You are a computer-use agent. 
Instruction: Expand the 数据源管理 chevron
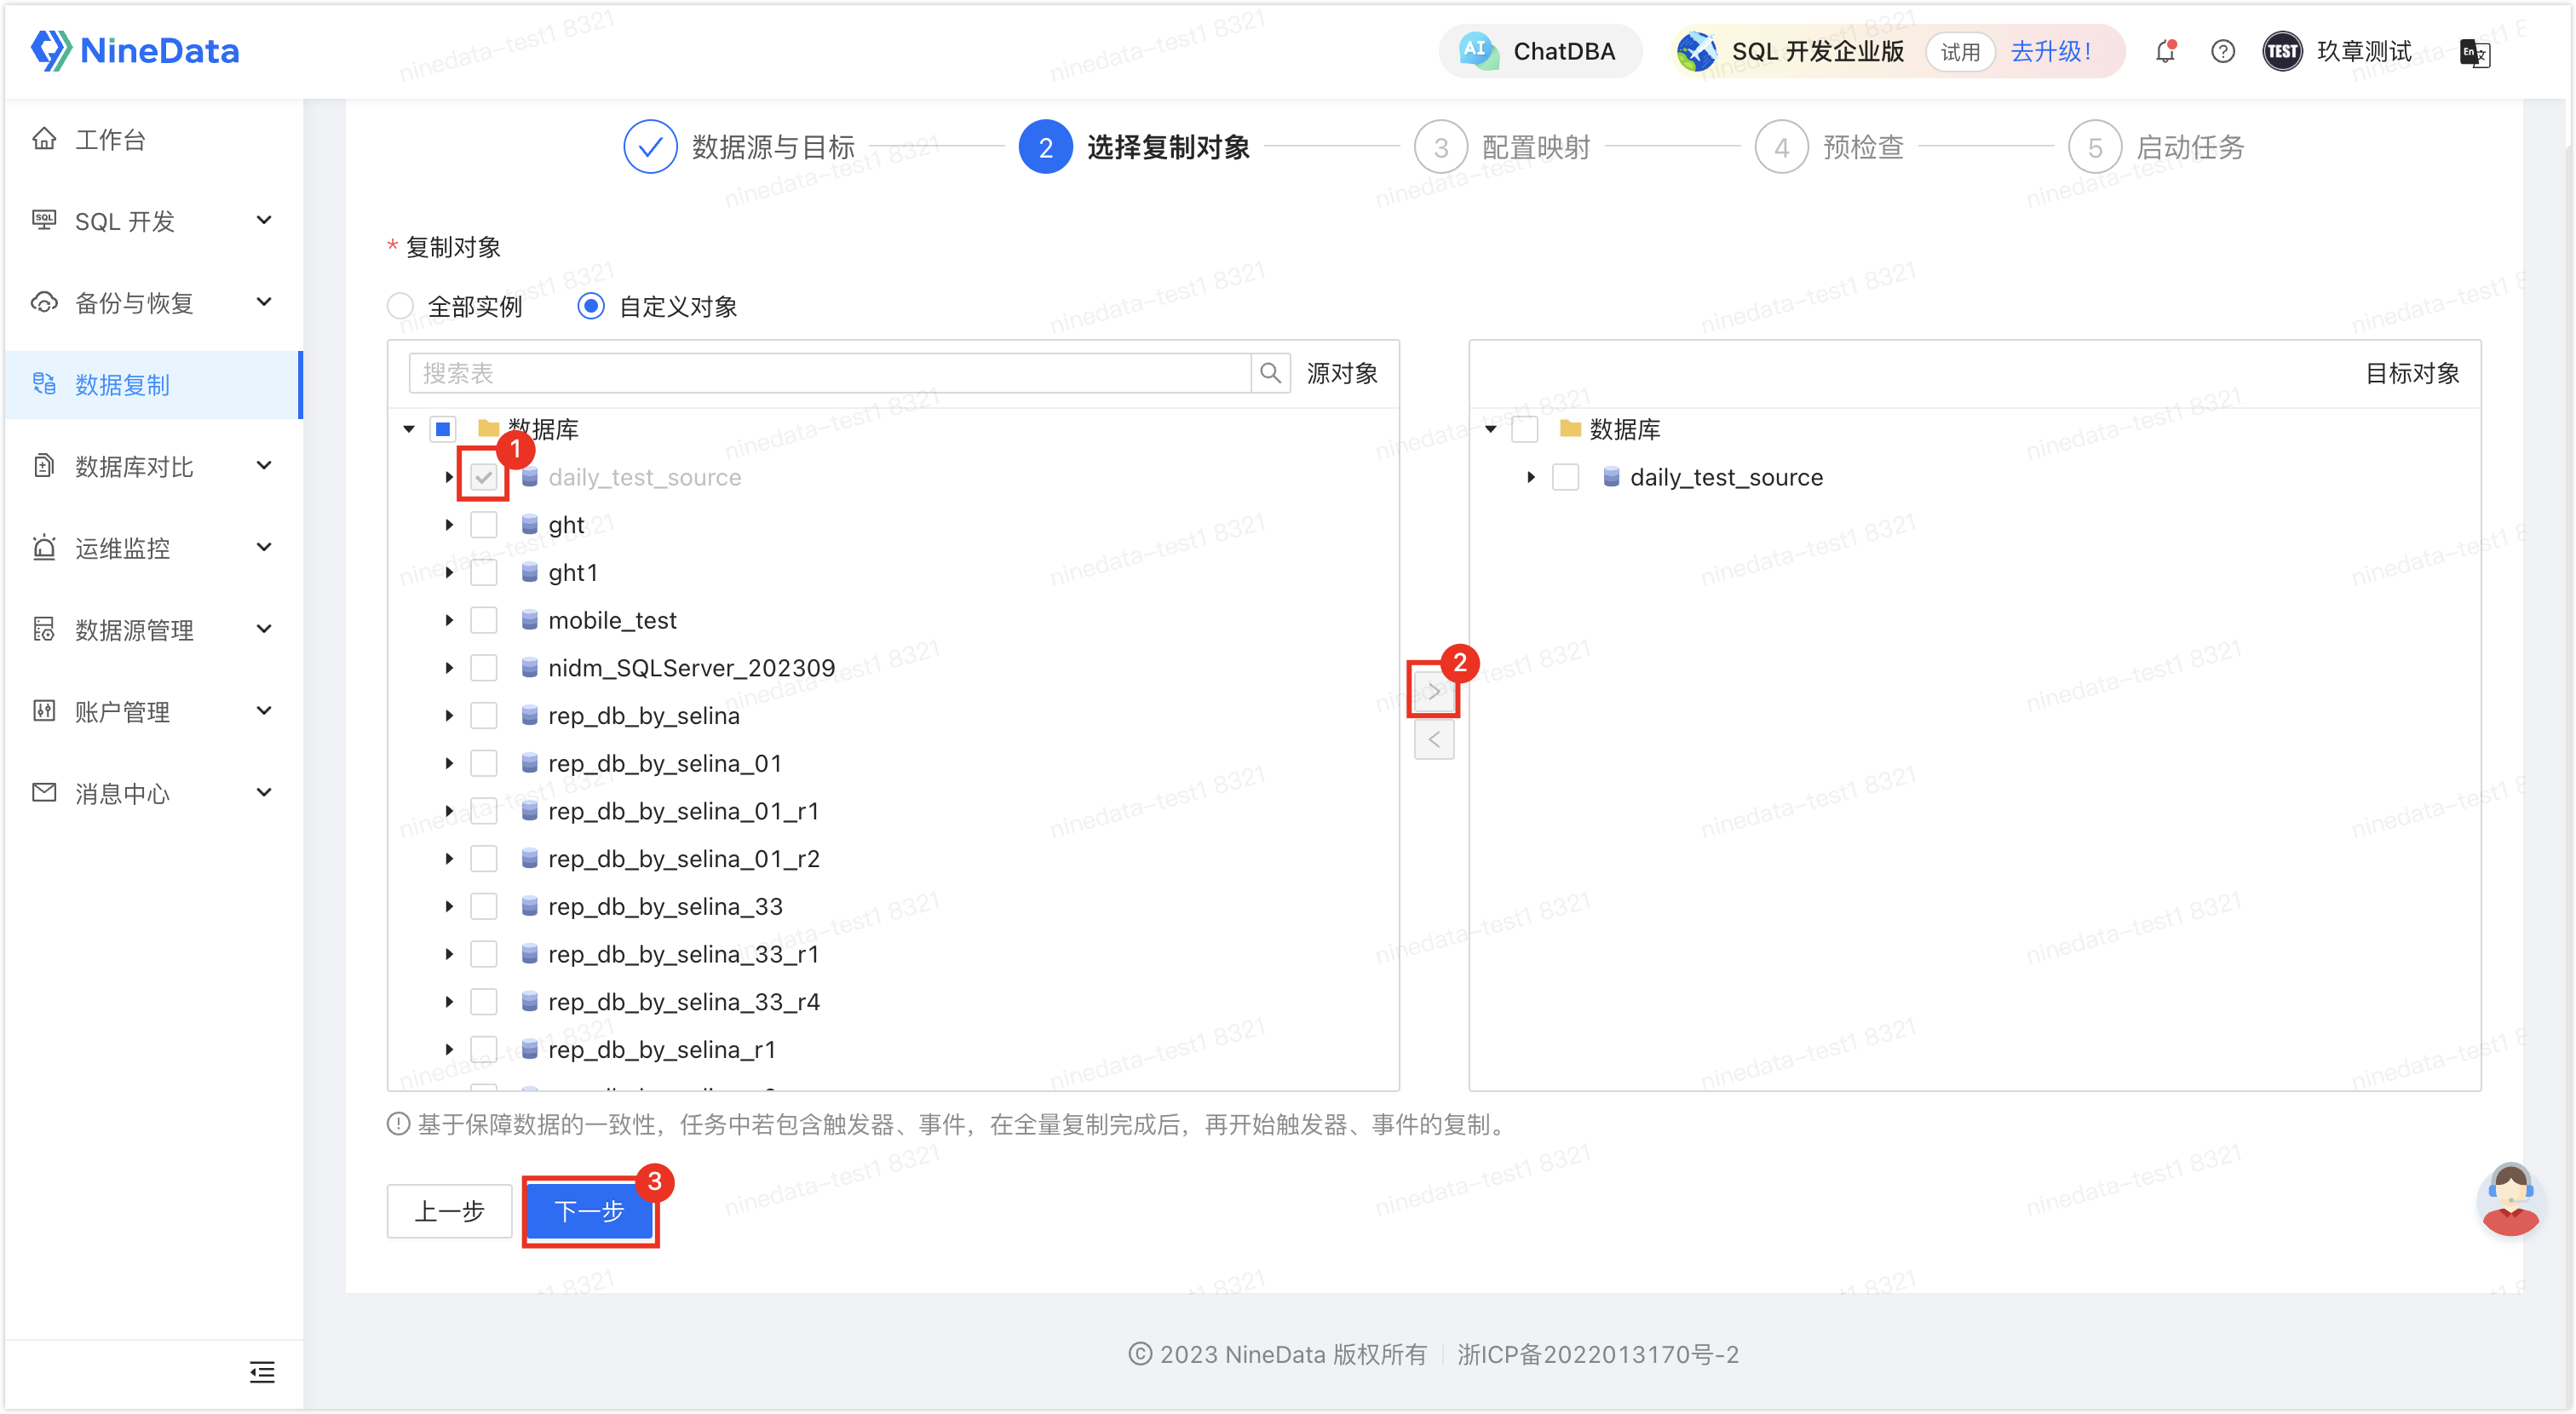[264, 629]
